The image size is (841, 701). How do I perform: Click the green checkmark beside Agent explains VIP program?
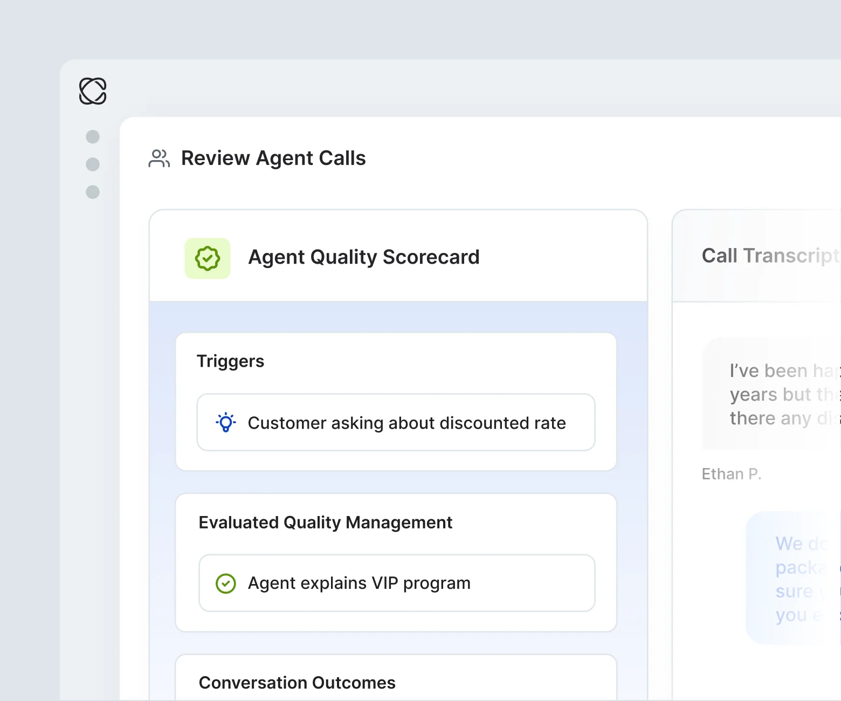click(x=226, y=583)
